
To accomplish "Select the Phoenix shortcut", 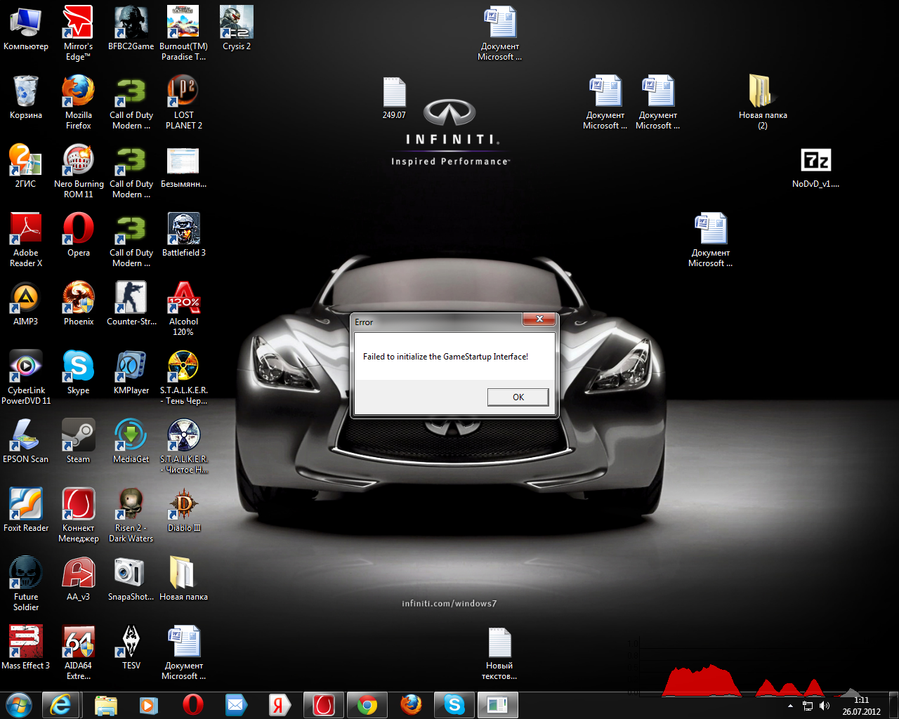I will pos(78,303).
